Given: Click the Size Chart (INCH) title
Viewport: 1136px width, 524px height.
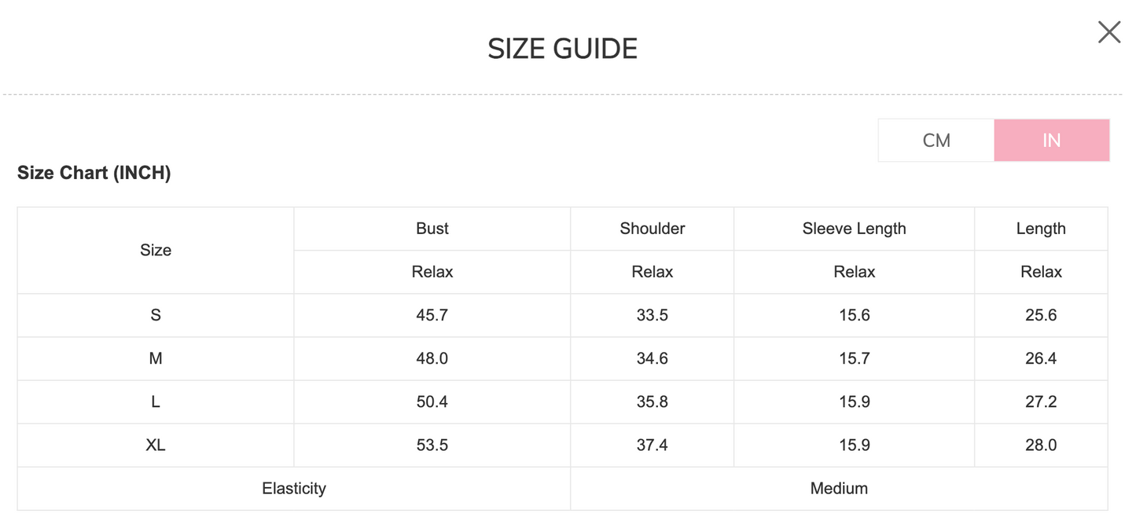Looking at the screenshot, I should pos(94,173).
